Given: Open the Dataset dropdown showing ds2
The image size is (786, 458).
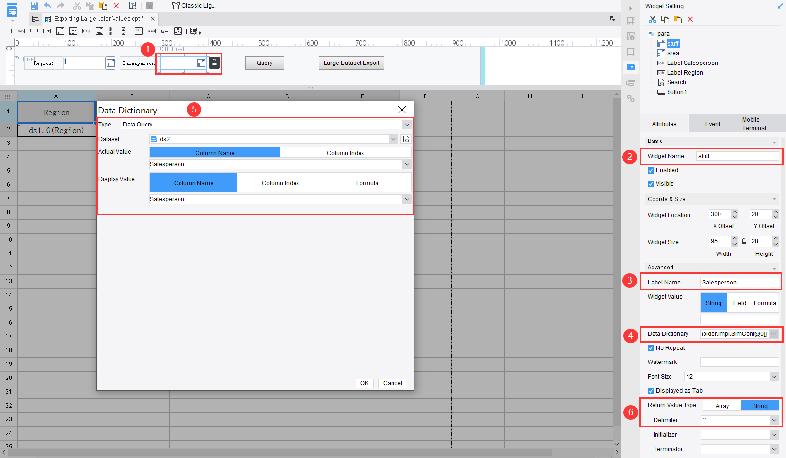Looking at the screenshot, I should tap(393, 139).
